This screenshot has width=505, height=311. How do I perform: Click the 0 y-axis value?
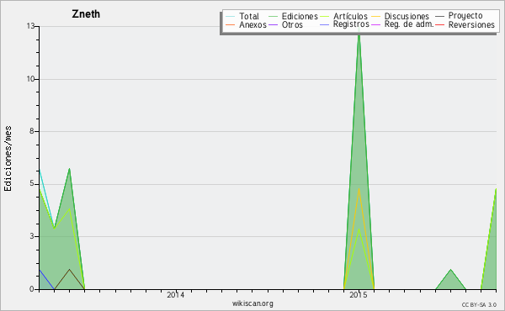pos(32,289)
